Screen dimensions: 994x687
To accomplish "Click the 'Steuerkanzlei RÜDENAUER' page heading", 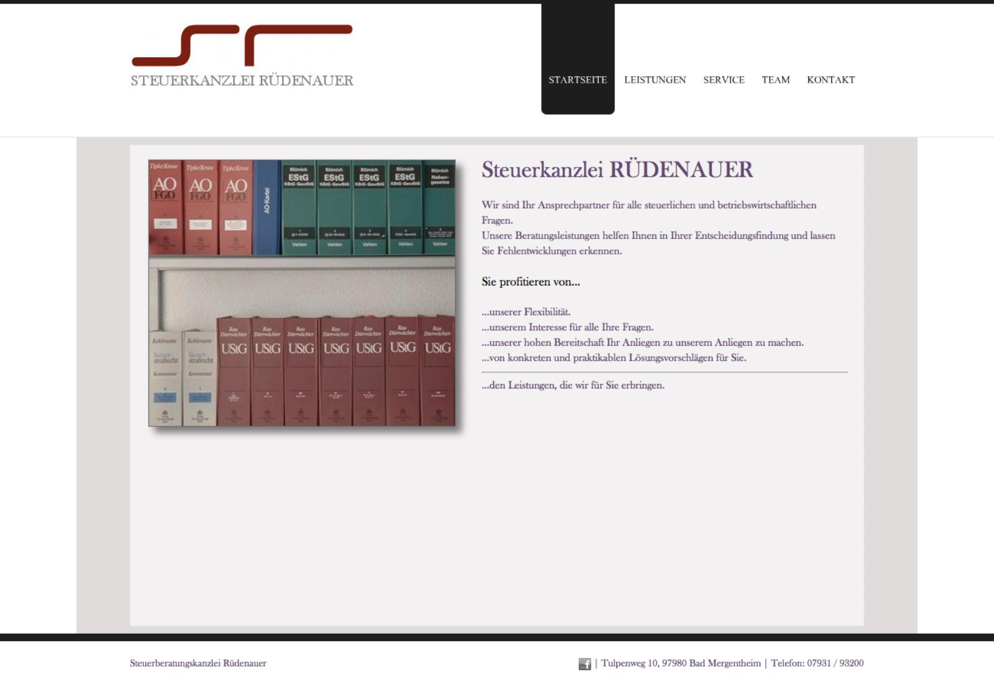I will [617, 169].
